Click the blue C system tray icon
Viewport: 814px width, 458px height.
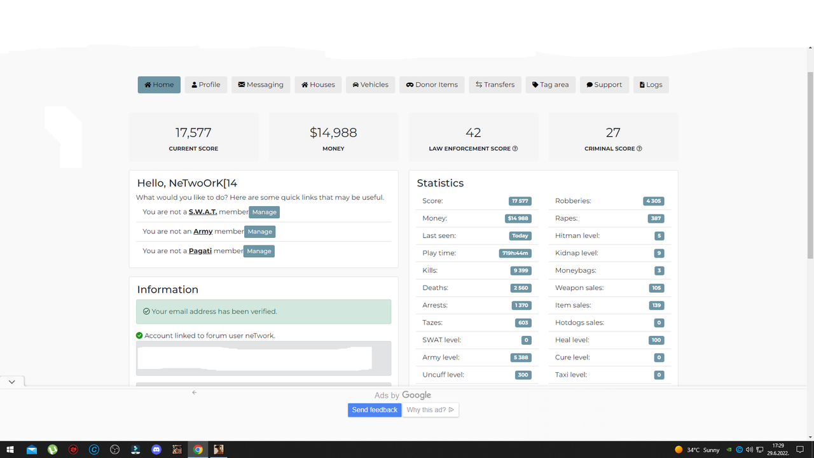click(740, 450)
